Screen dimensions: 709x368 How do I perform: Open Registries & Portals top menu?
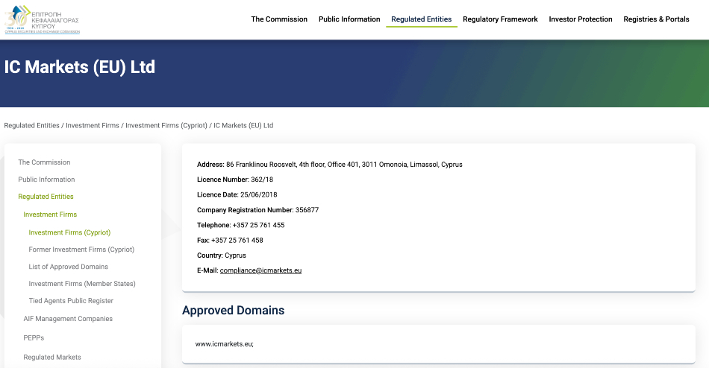[x=656, y=19]
